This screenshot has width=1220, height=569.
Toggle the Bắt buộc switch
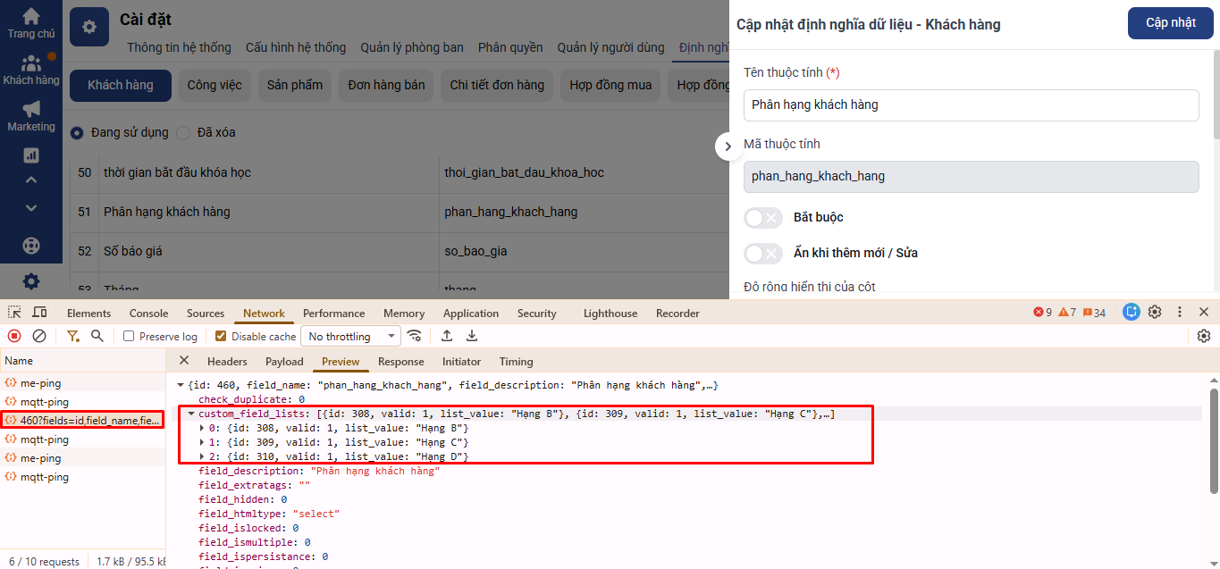click(763, 218)
